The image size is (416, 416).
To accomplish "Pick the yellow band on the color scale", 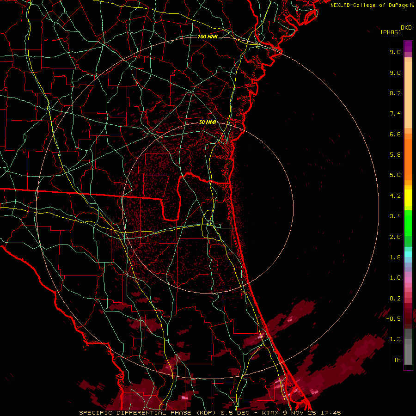I will coord(408,198).
